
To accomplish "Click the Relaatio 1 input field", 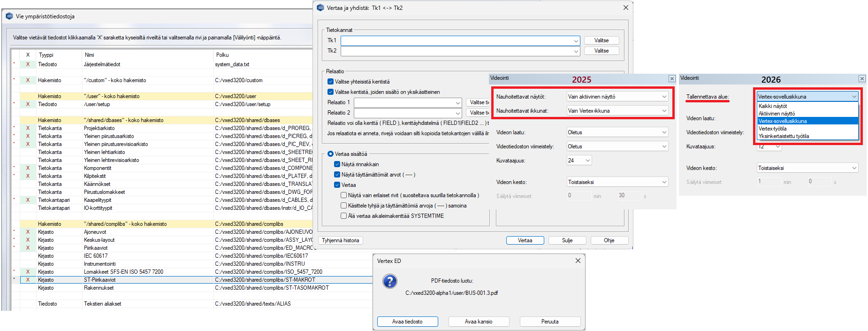I will pyautogui.click(x=404, y=102).
